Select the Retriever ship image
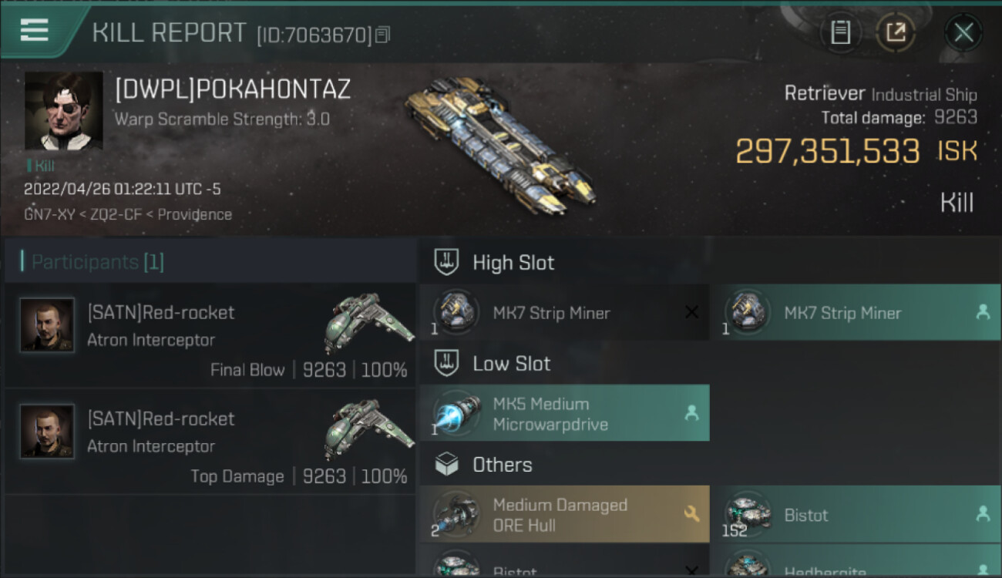This screenshot has height=578, width=1002. 500,144
